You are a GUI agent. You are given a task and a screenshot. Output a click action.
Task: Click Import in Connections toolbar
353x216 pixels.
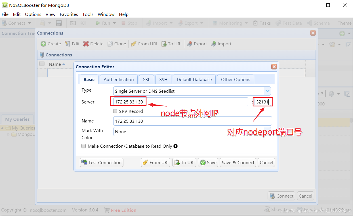click(221, 44)
